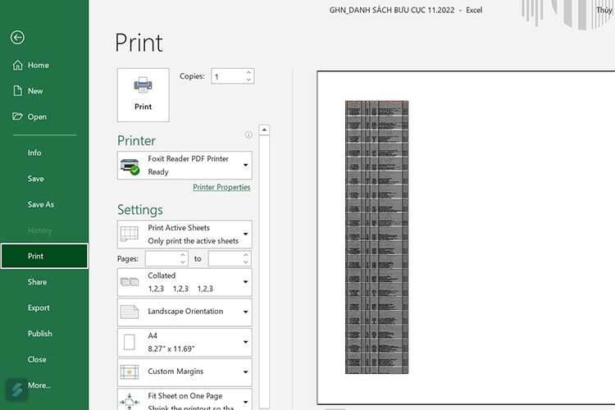This screenshot has height=410, width=615.
Task: Click the landscape page orientation icon
Action: (x=130, y=312)
